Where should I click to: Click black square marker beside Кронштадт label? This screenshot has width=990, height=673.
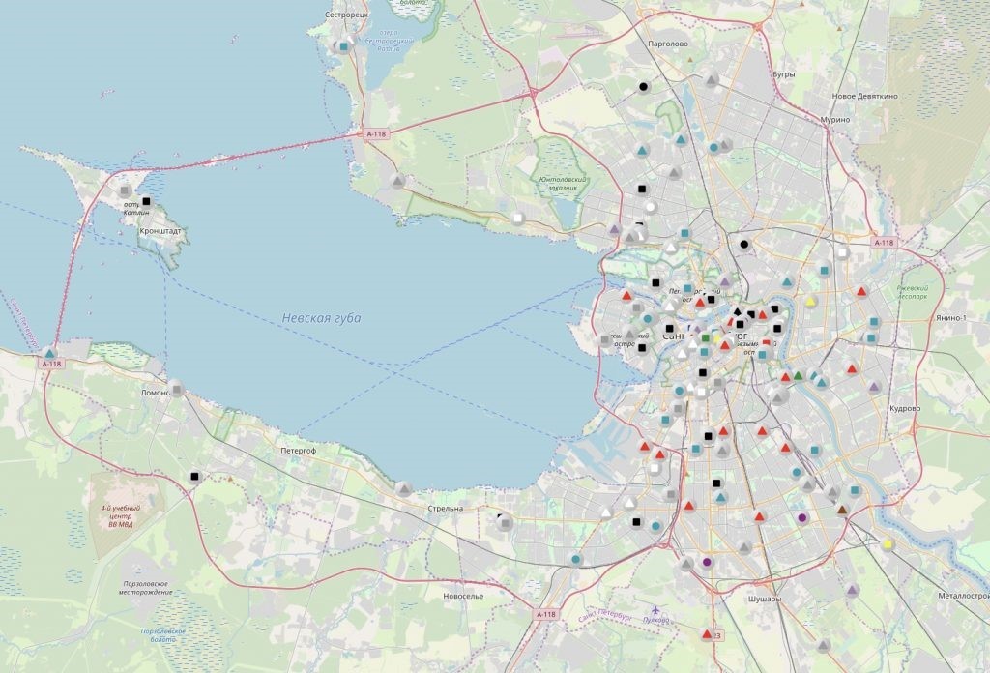click(147, 201)
